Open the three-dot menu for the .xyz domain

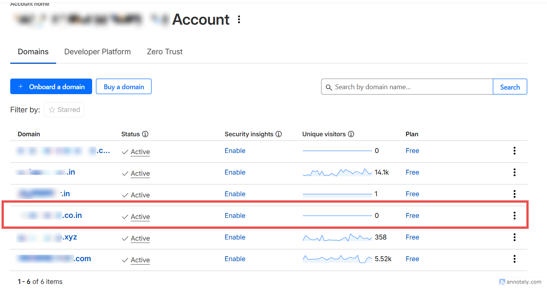pyautogui.click(x=514, y=237)
